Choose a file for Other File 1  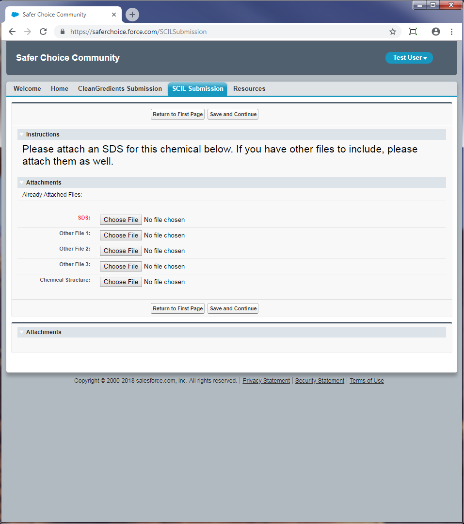click(x=121, y=235)
